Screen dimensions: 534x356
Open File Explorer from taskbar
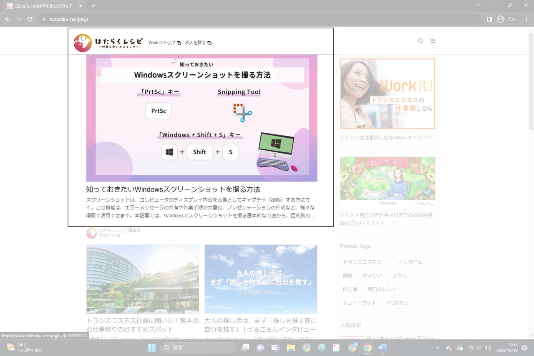click(x=291, y=348)
